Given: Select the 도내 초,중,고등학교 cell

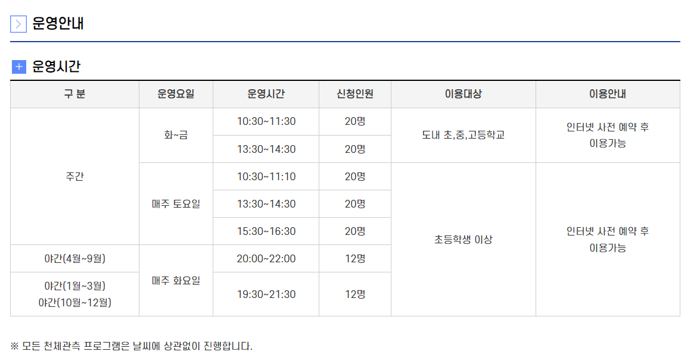Looking at the screenshot, I should [463, 136].
